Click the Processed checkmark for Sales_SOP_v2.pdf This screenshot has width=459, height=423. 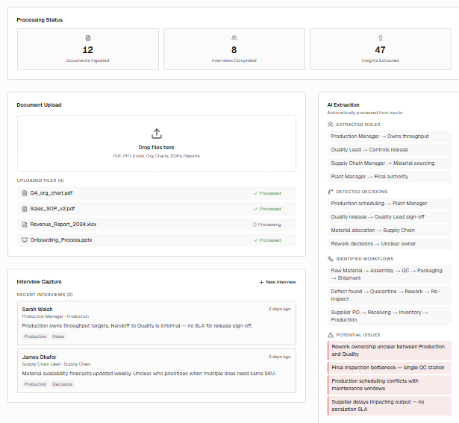[x=256, y=209]
